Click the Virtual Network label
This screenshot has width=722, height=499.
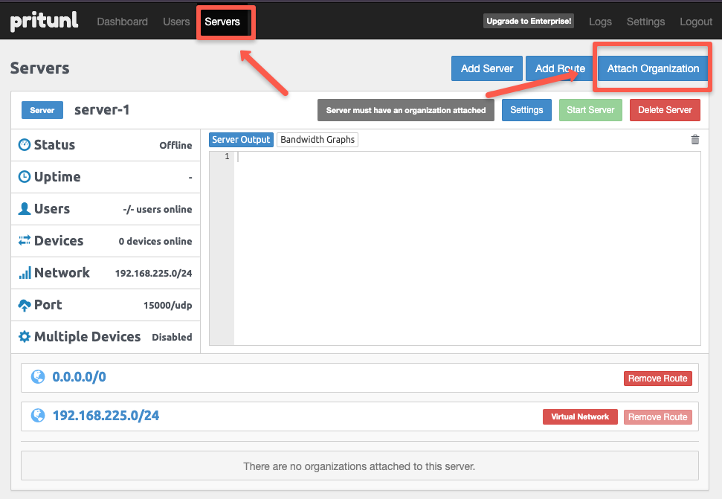click(580, 417)
